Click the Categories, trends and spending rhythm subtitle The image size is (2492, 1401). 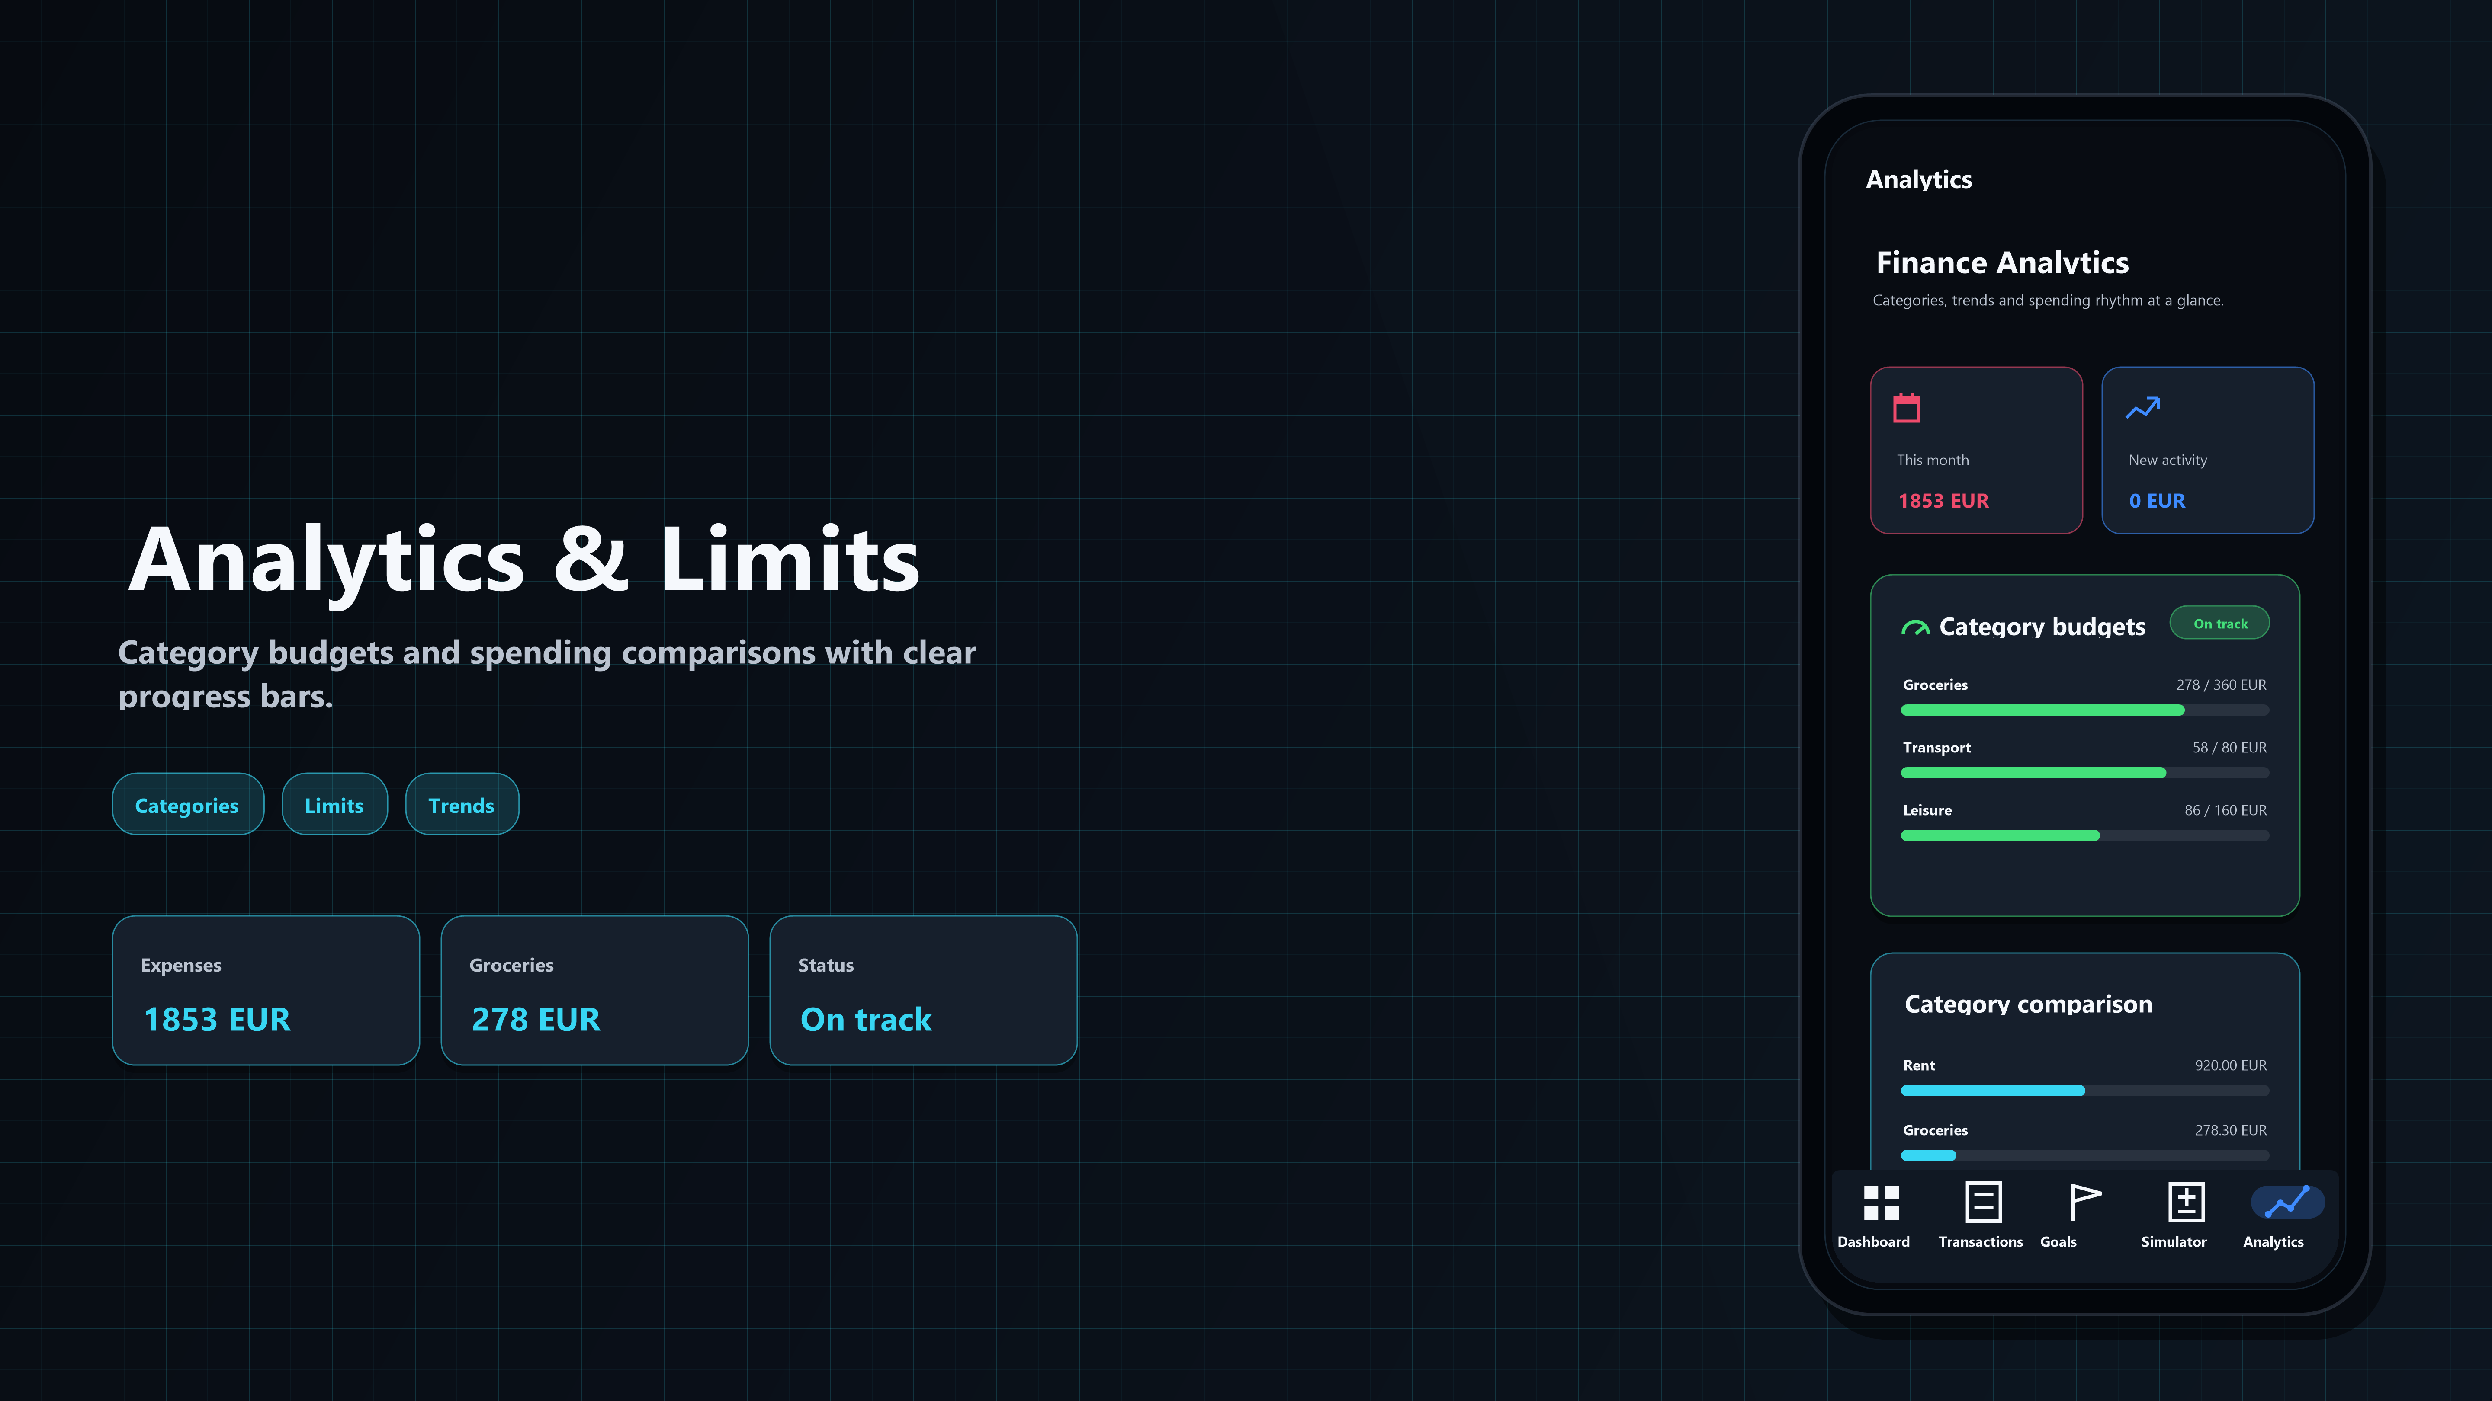2048,301
